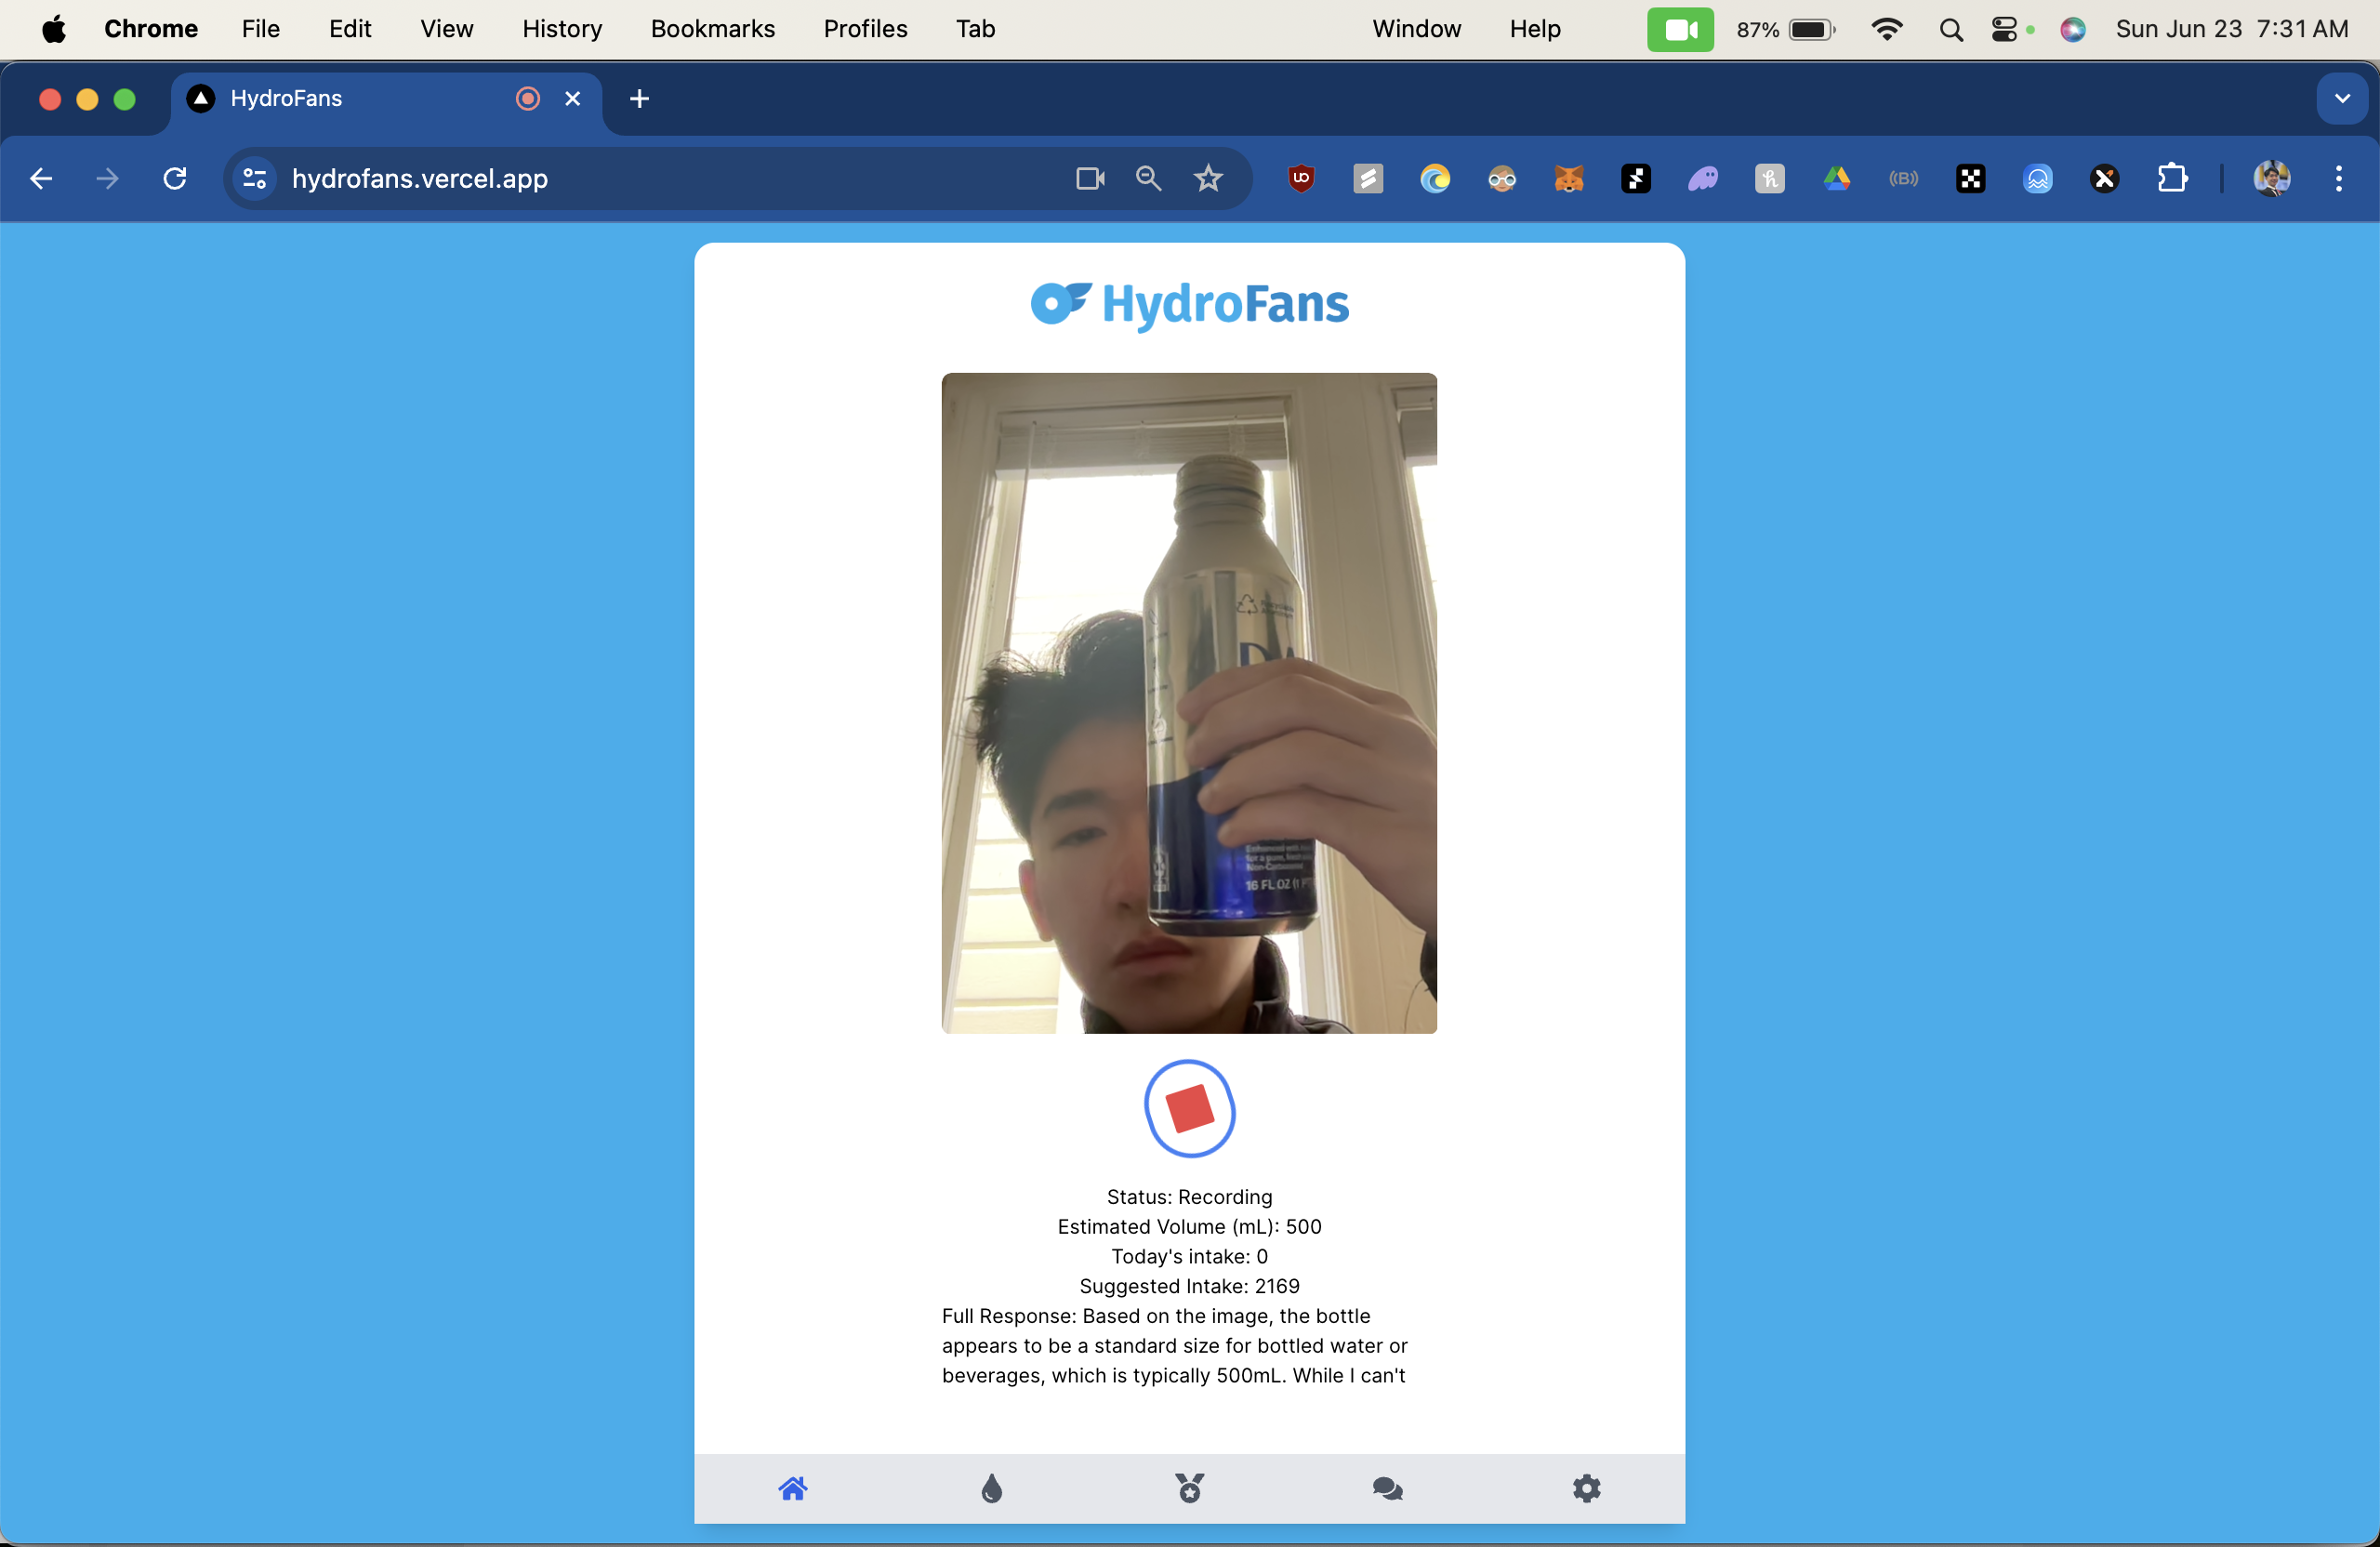Open the Extensions puzzle piece menu

(x=2171, y=179)
